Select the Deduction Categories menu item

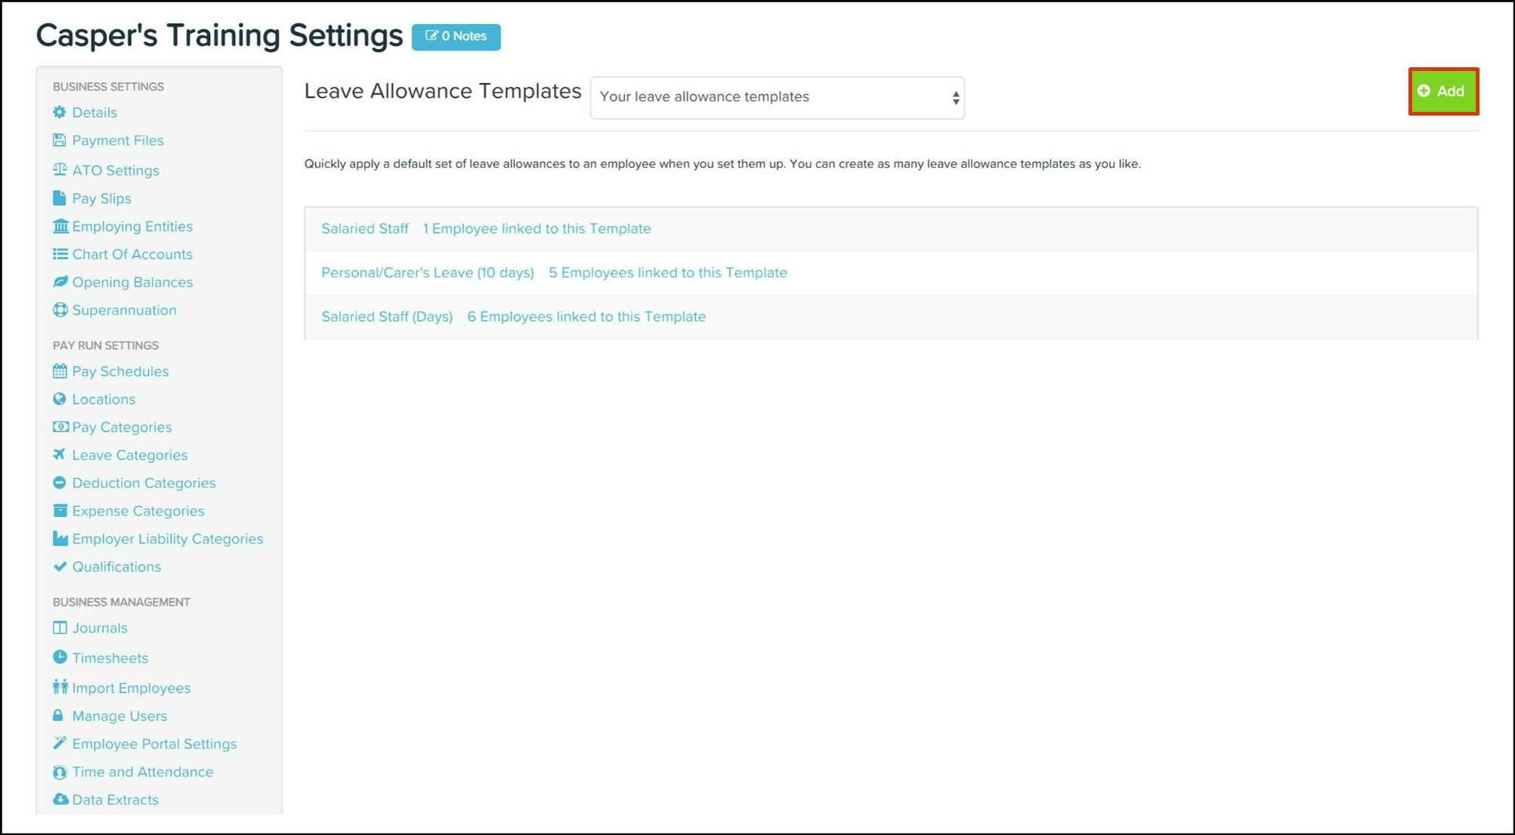tap(144, 483)
